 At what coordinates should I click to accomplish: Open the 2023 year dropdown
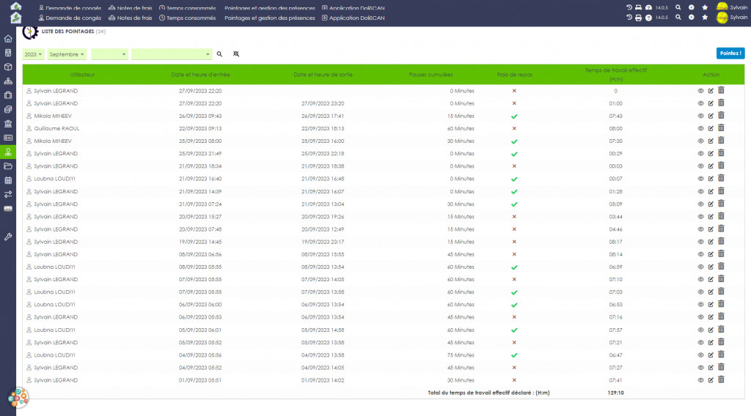tap(33, 54)
